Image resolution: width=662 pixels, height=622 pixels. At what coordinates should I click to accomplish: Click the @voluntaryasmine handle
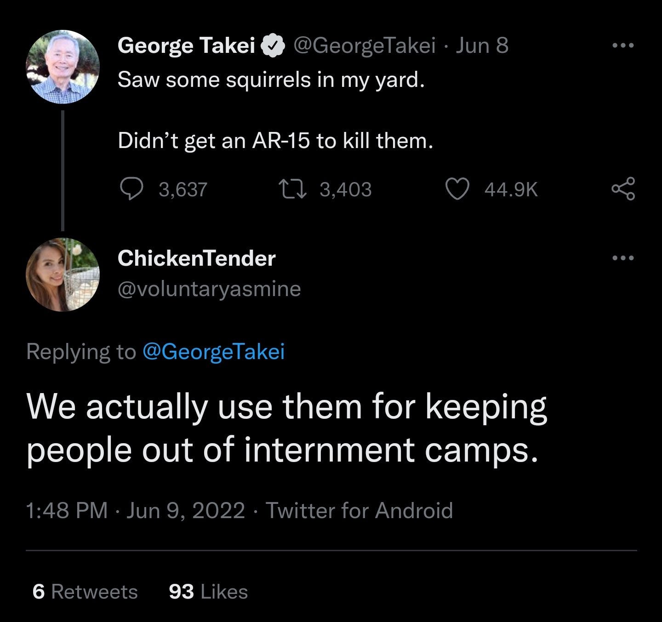[209, 289]
